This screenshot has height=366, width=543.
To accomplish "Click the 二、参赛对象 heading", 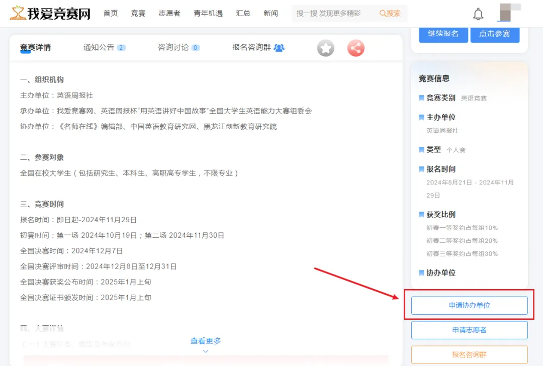I will pyautogui.click(x=42, y=157).
